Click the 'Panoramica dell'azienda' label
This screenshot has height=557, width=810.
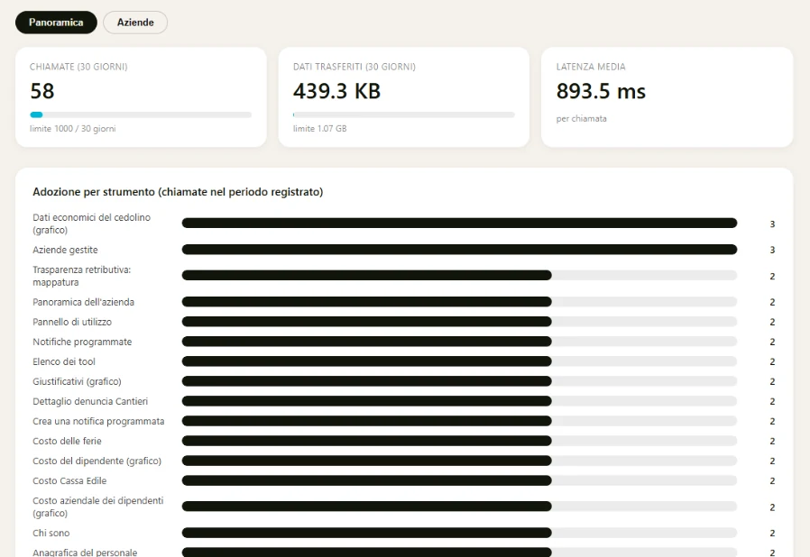[x=83, y=302]
